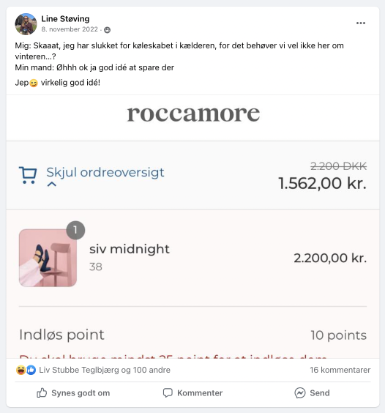Click the blue like reaction icon

tap(31, 370)
